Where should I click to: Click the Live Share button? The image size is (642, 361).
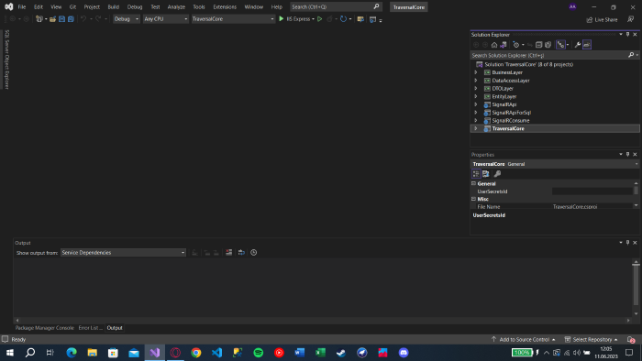pos(602,19)
